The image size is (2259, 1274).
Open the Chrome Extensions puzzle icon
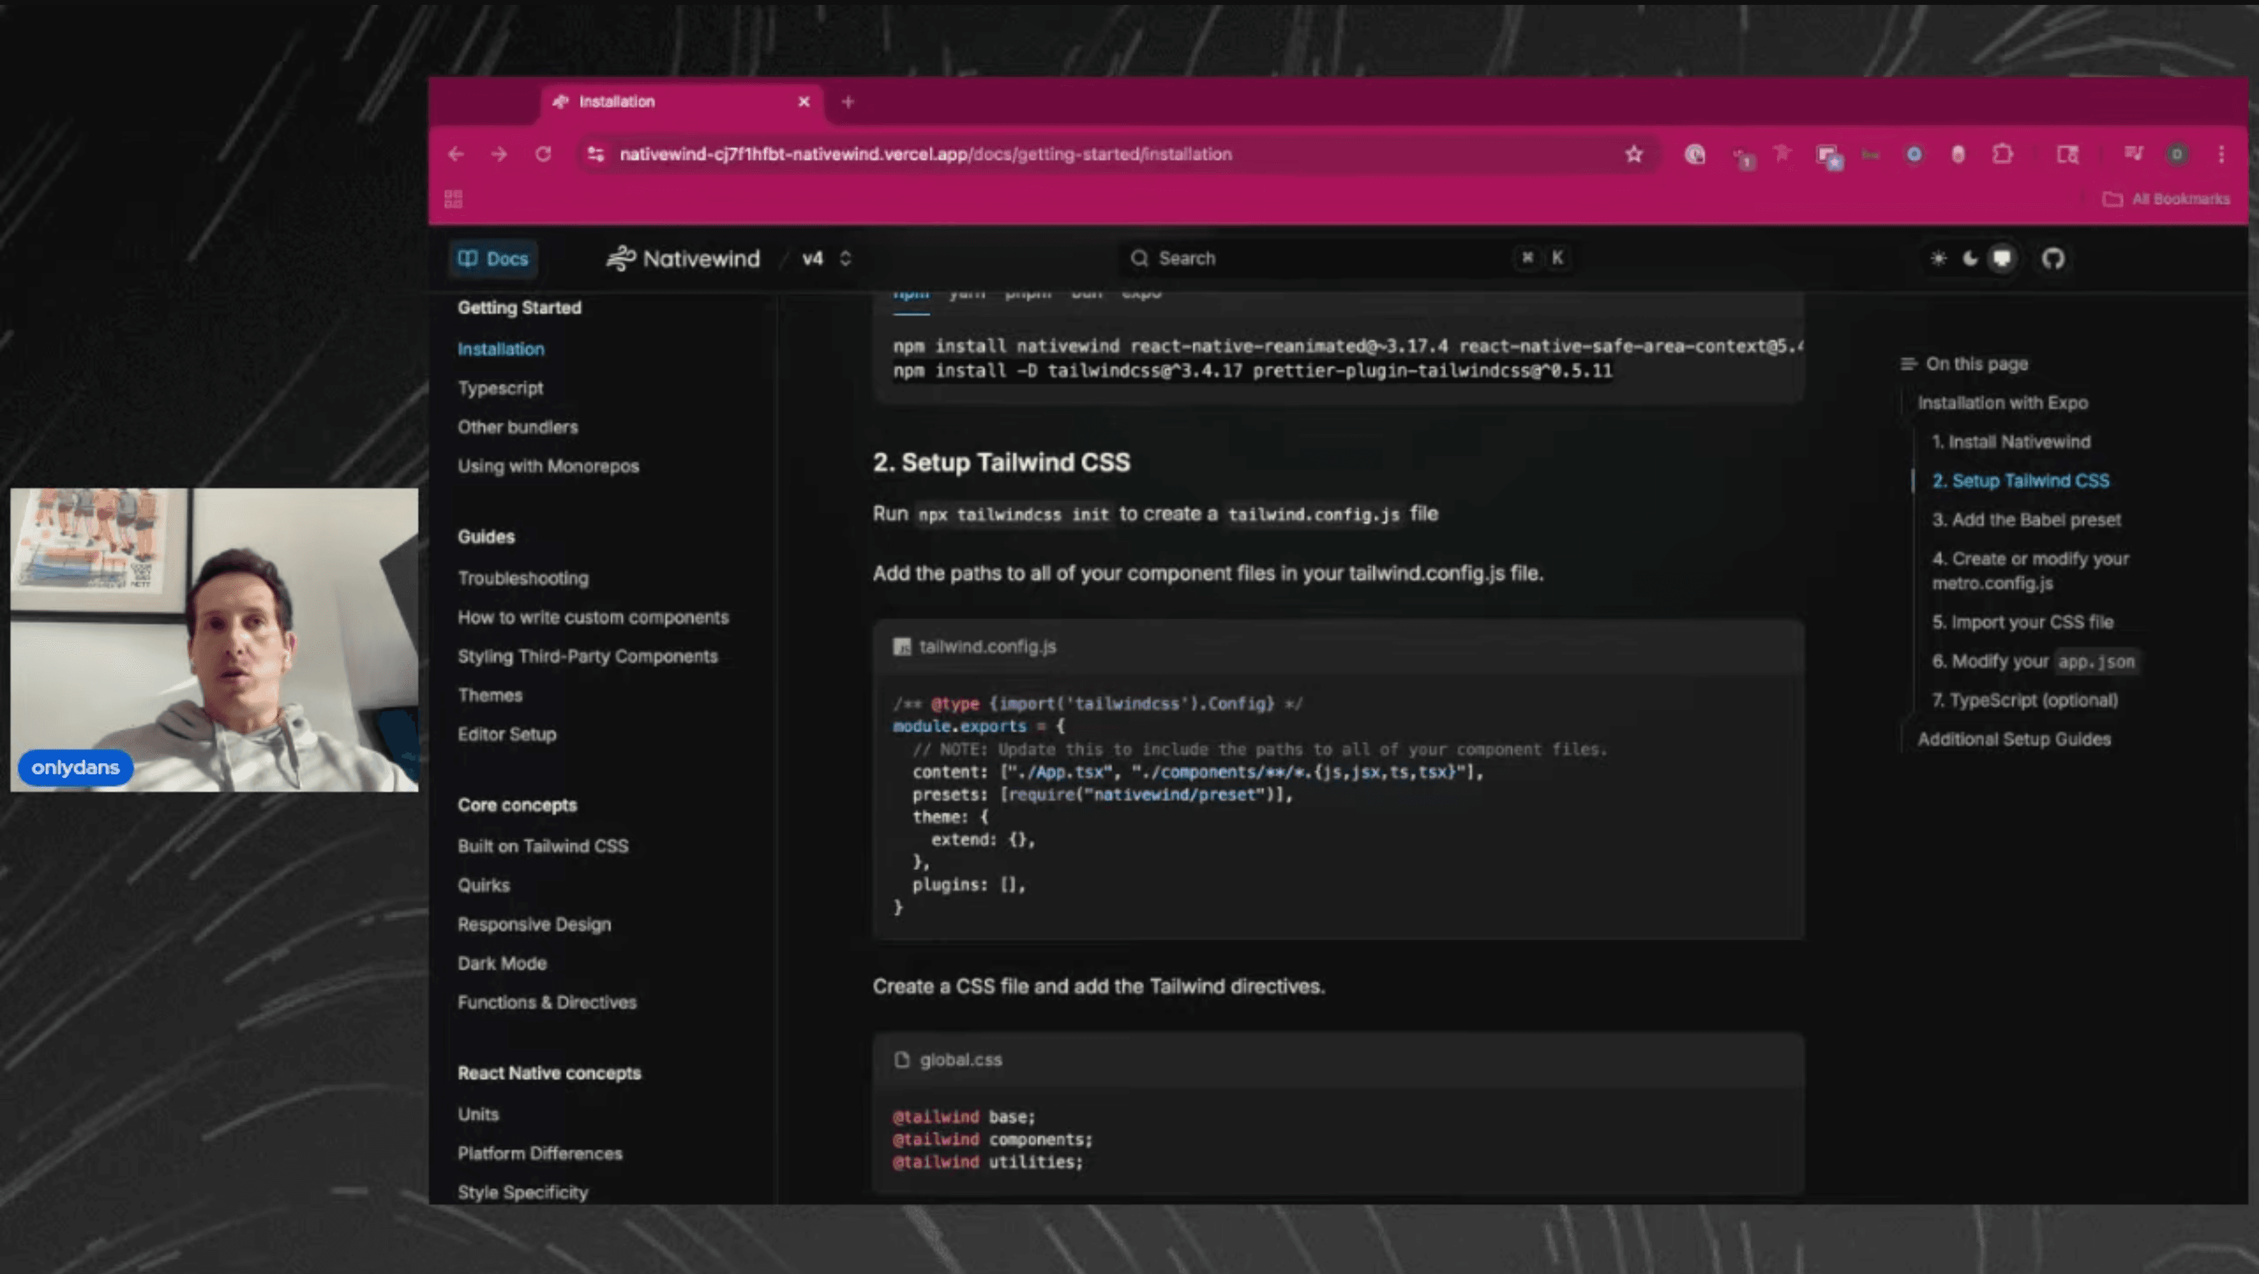click(x=2002, y=154)
